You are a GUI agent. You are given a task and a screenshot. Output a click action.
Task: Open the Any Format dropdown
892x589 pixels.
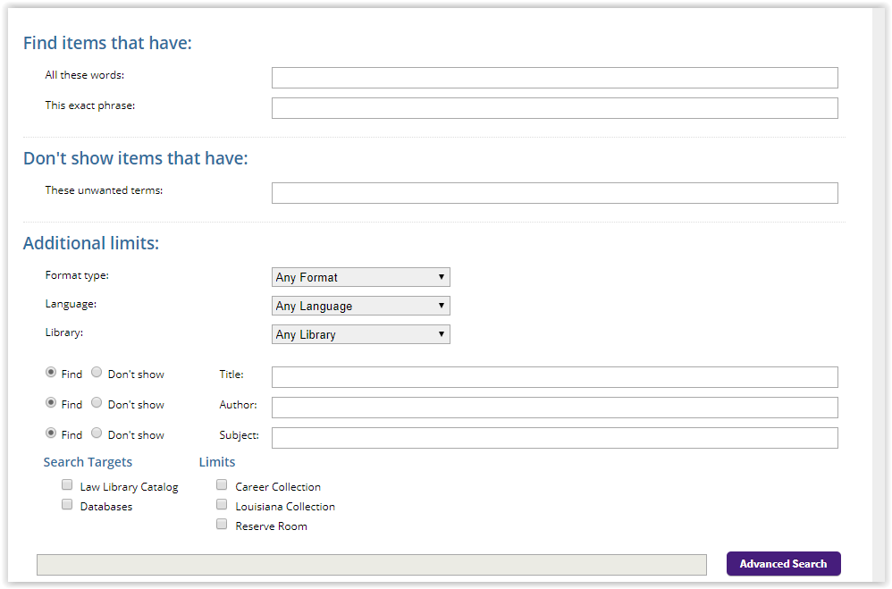(x=361, y=277)
